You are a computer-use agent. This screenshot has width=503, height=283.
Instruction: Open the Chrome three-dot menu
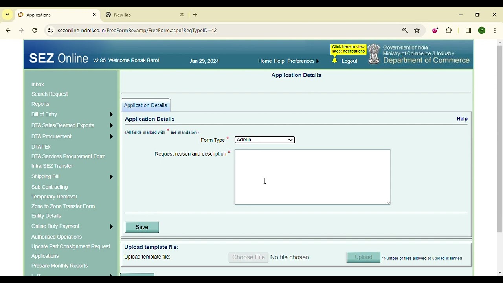point(495,30)
